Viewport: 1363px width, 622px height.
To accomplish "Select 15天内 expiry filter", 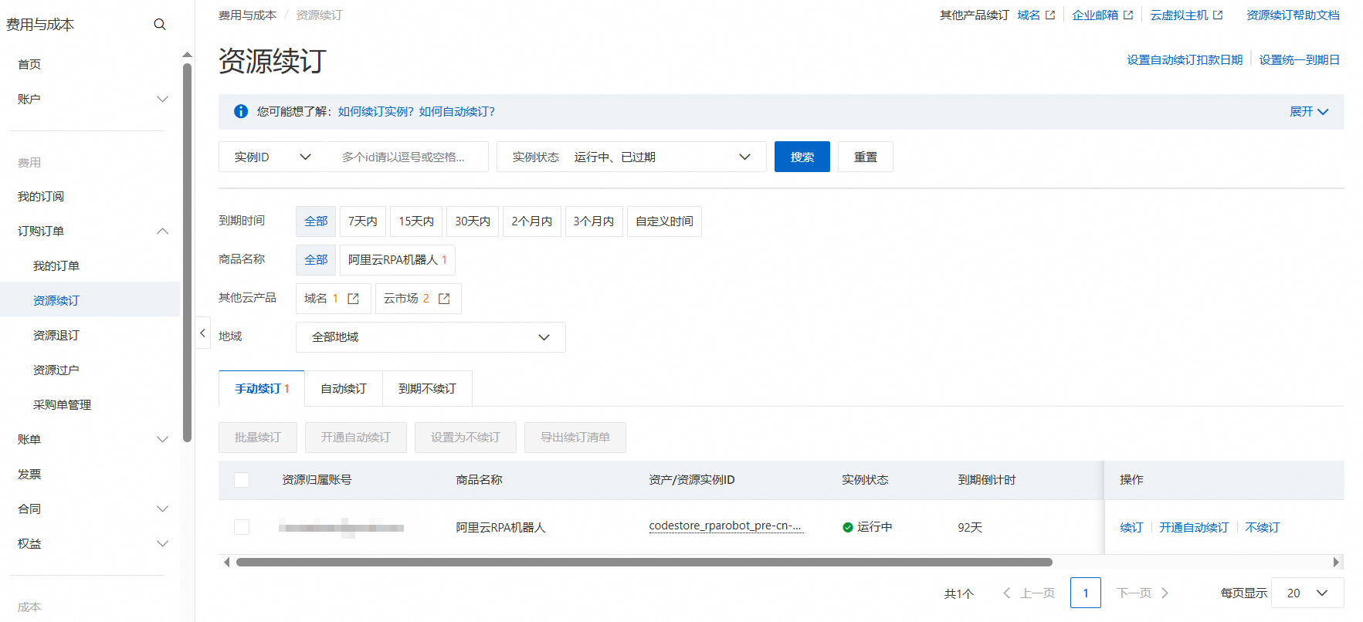I will pos(416,221).
